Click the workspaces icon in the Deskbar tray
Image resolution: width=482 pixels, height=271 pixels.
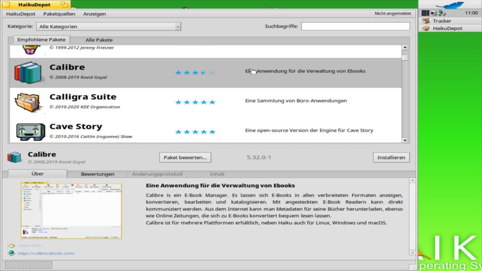point(425,13)
